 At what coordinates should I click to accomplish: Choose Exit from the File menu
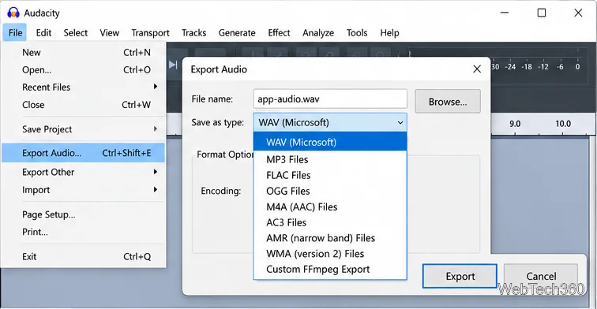pyautogui.click(x=84, y=256)
